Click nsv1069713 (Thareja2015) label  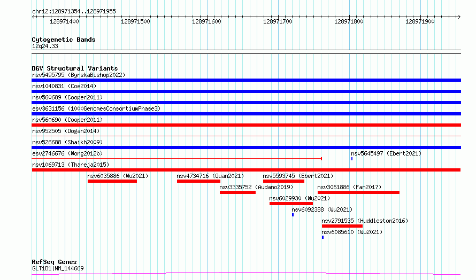(x=71, y=165)
